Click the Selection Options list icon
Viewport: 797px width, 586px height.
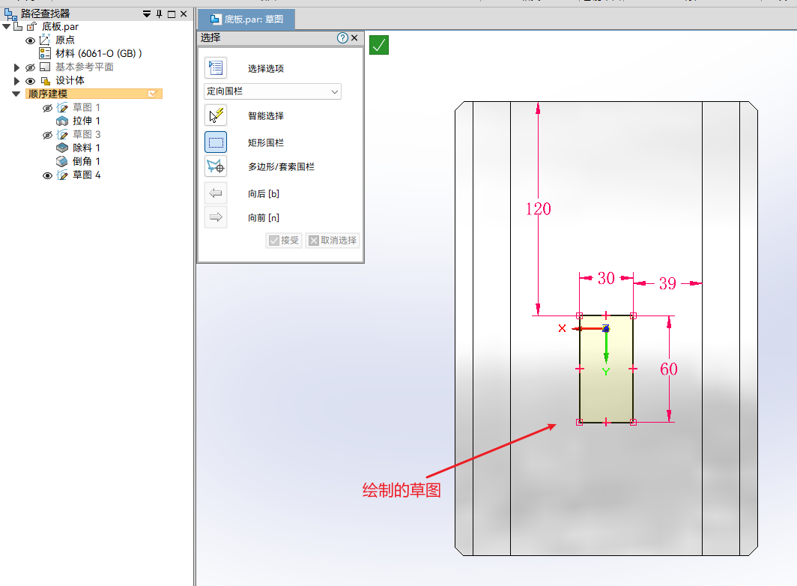(x=216, y=67)
